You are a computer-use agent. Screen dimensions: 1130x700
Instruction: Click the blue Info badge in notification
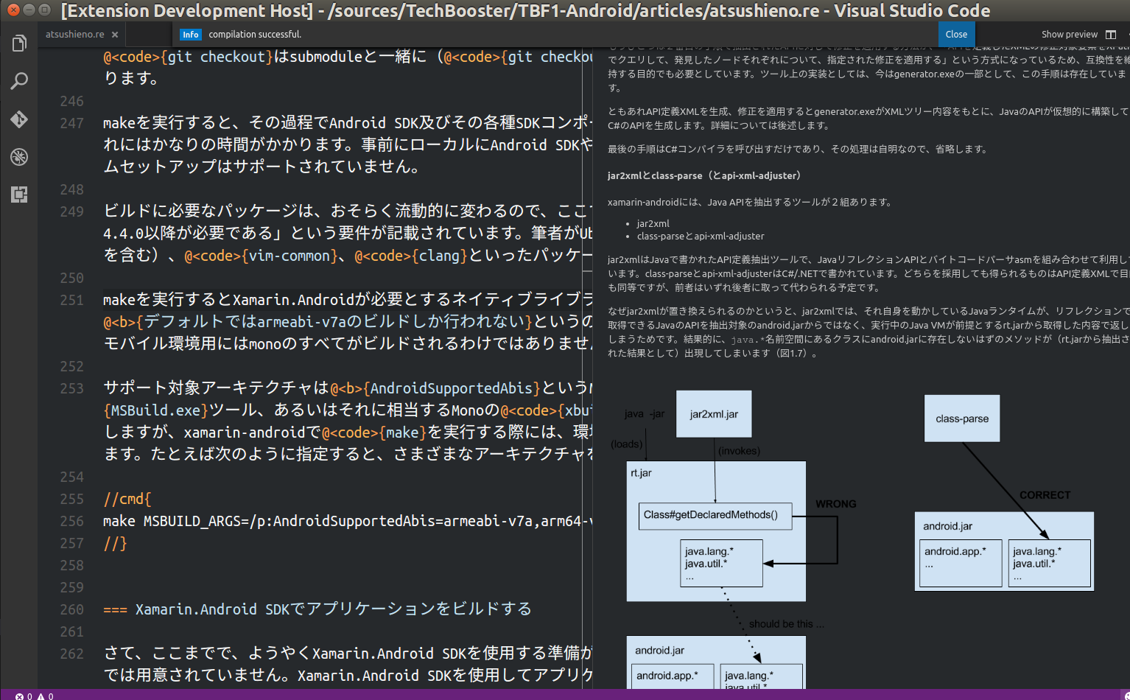(x=191, y=35)
